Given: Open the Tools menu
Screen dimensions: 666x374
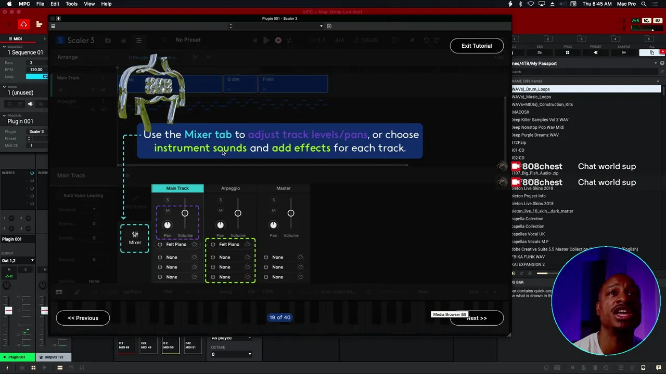Looking at the screenshot, I should coord(71,4).
